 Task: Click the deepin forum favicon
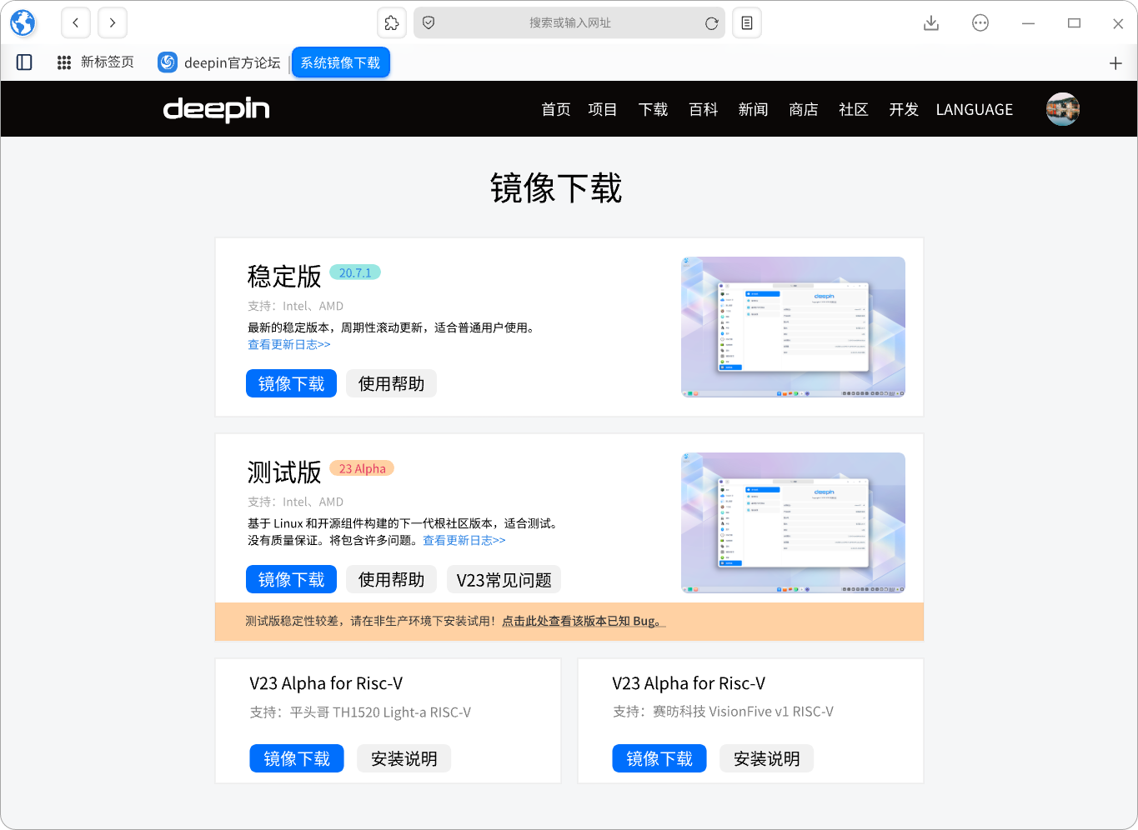coord(168,62)
